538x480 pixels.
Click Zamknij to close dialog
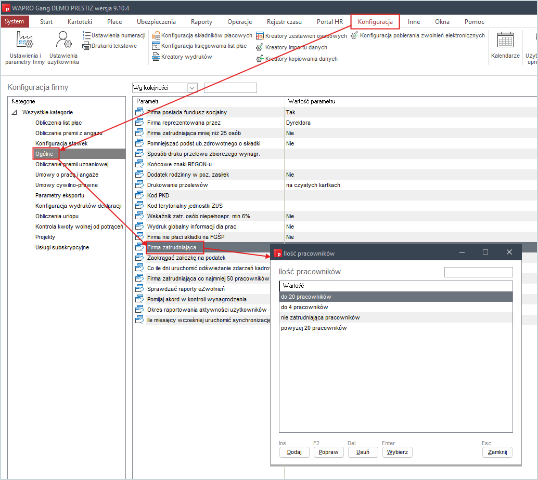click(497, 452)
